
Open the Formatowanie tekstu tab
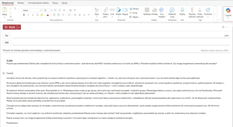(x=38, y=3)
